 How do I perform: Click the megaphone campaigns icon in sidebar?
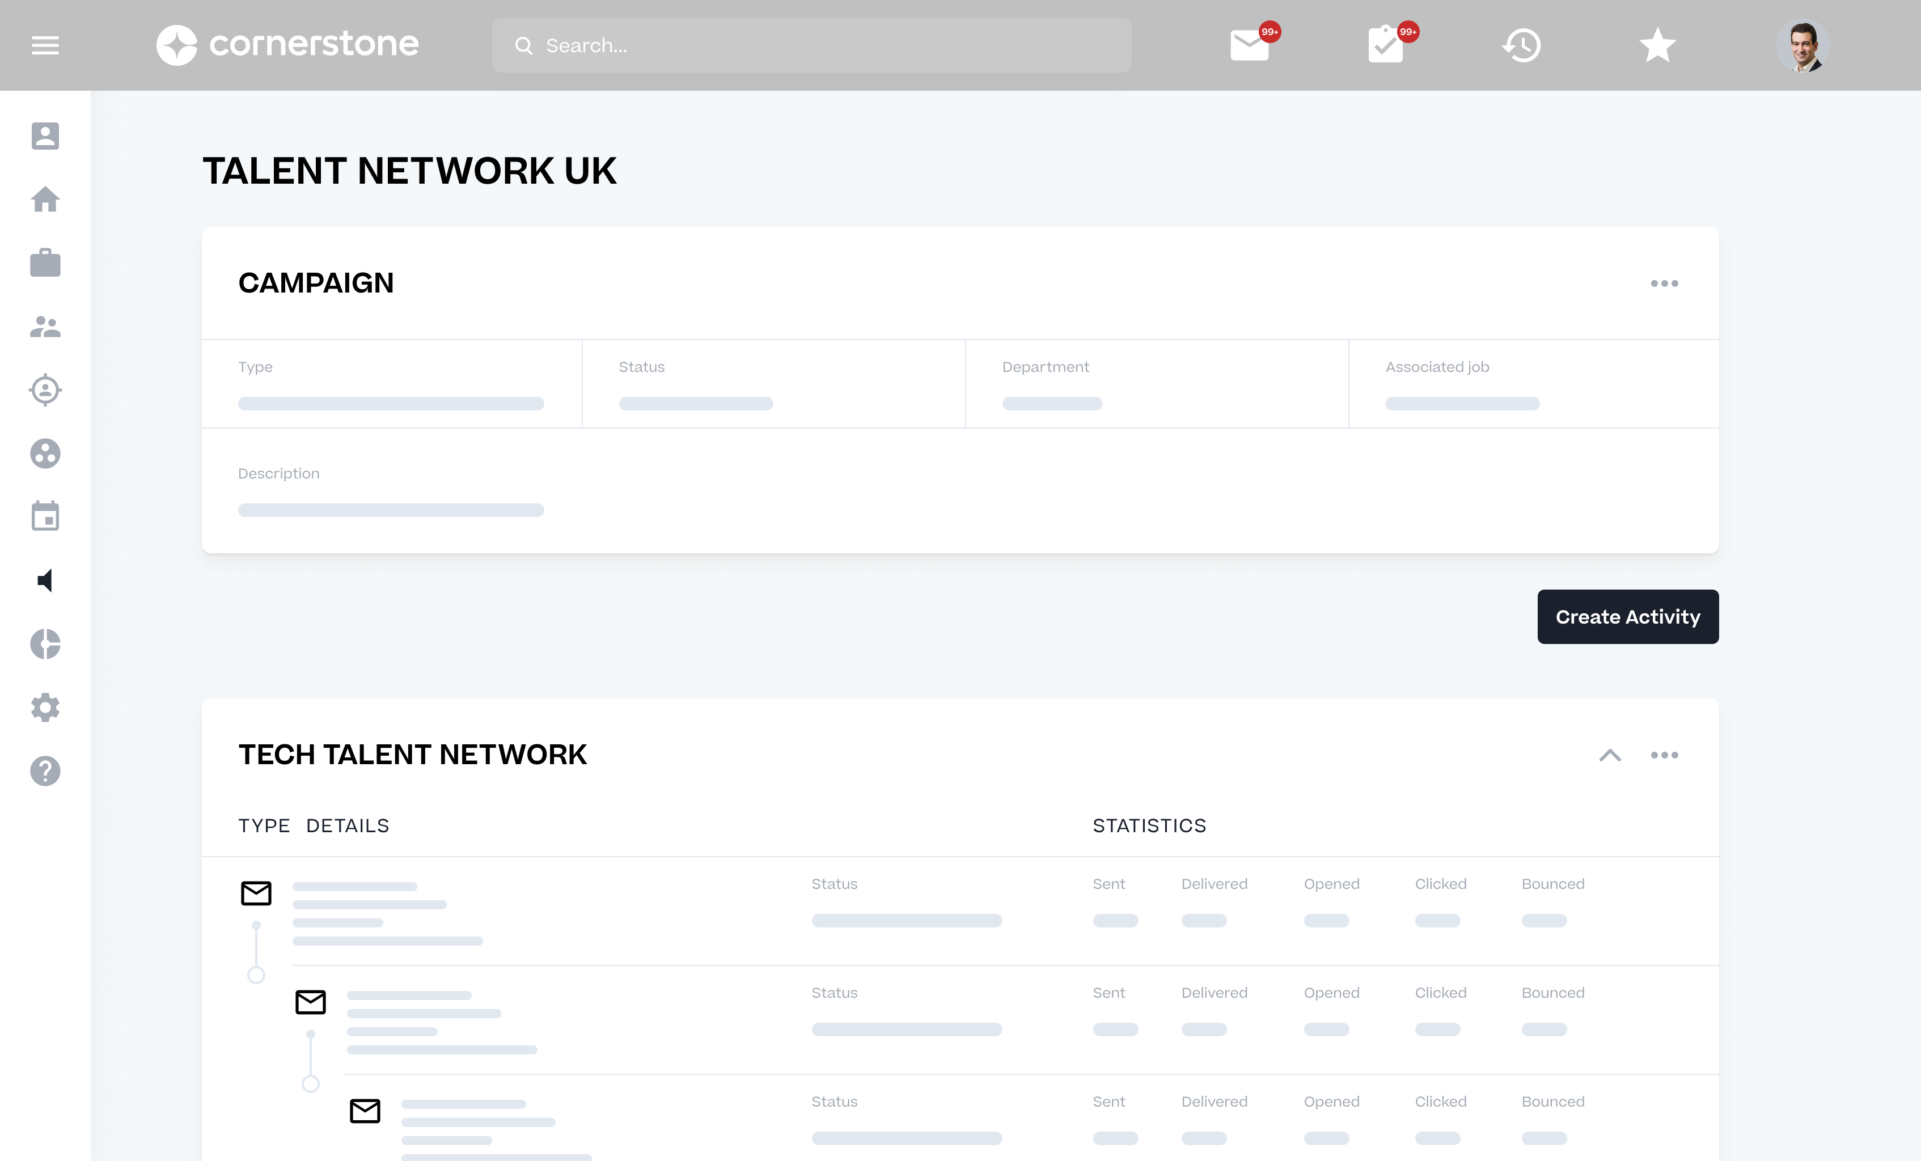(45, 580)
